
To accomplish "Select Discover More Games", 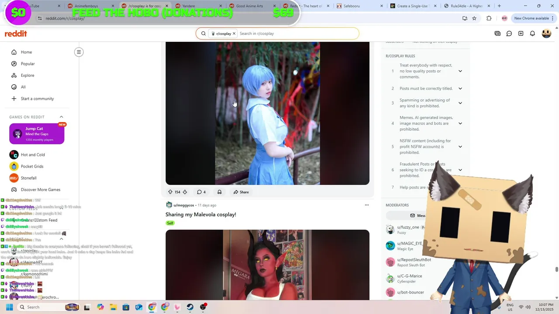I will [x=37, y=190].
